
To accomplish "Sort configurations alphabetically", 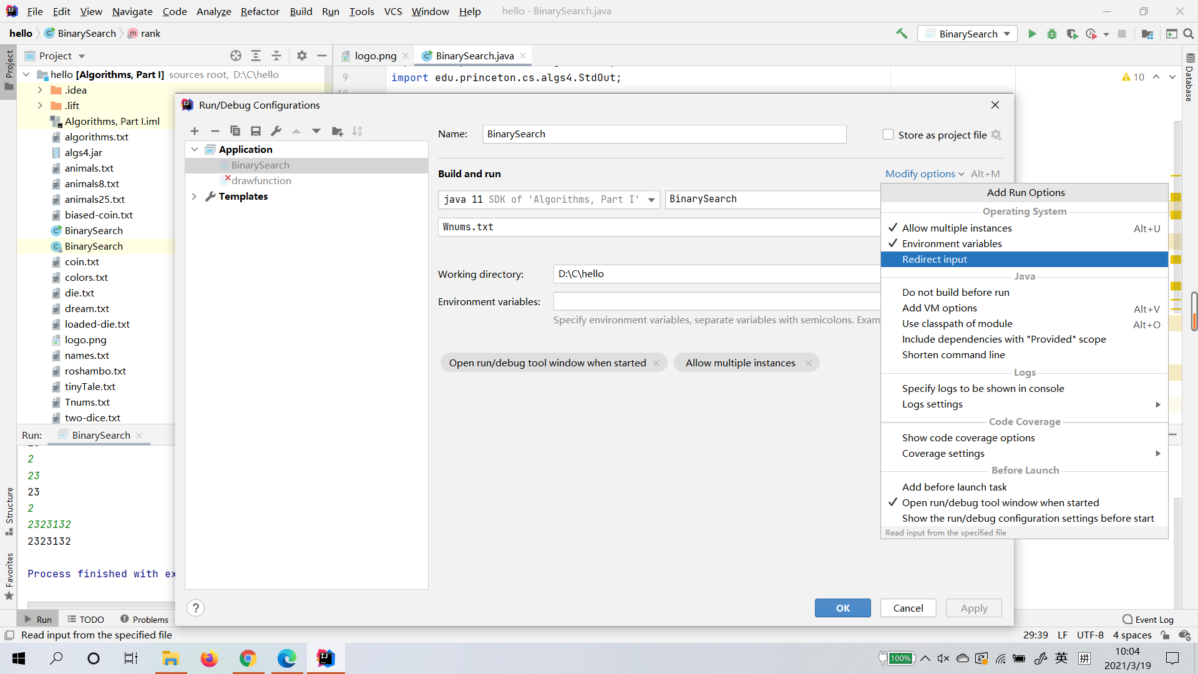I will 358,131.
